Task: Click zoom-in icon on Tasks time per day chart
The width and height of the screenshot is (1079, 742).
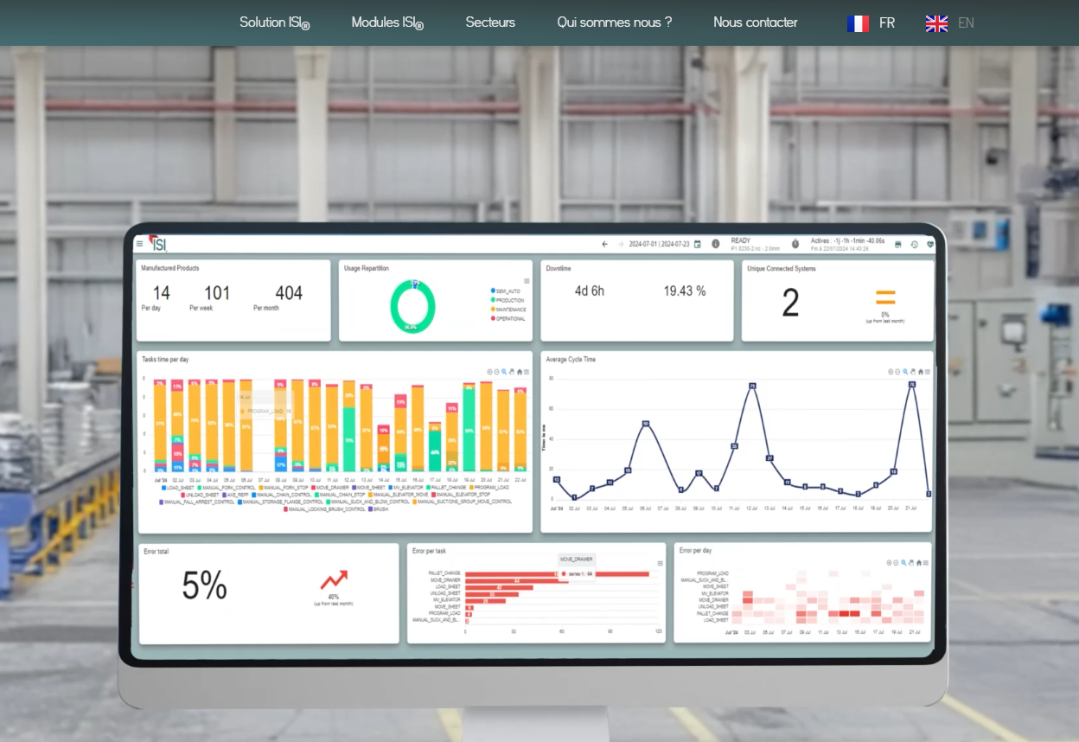Action: pos(489,372)
